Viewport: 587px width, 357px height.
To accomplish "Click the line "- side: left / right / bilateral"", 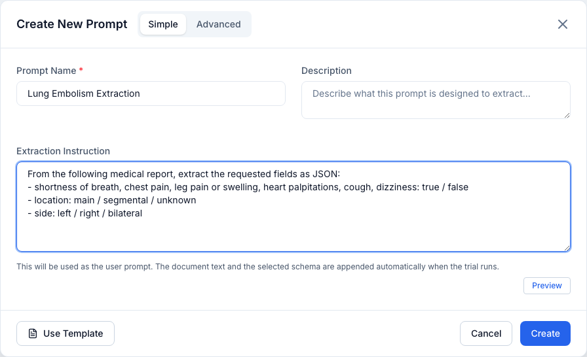I will point(85,213).
